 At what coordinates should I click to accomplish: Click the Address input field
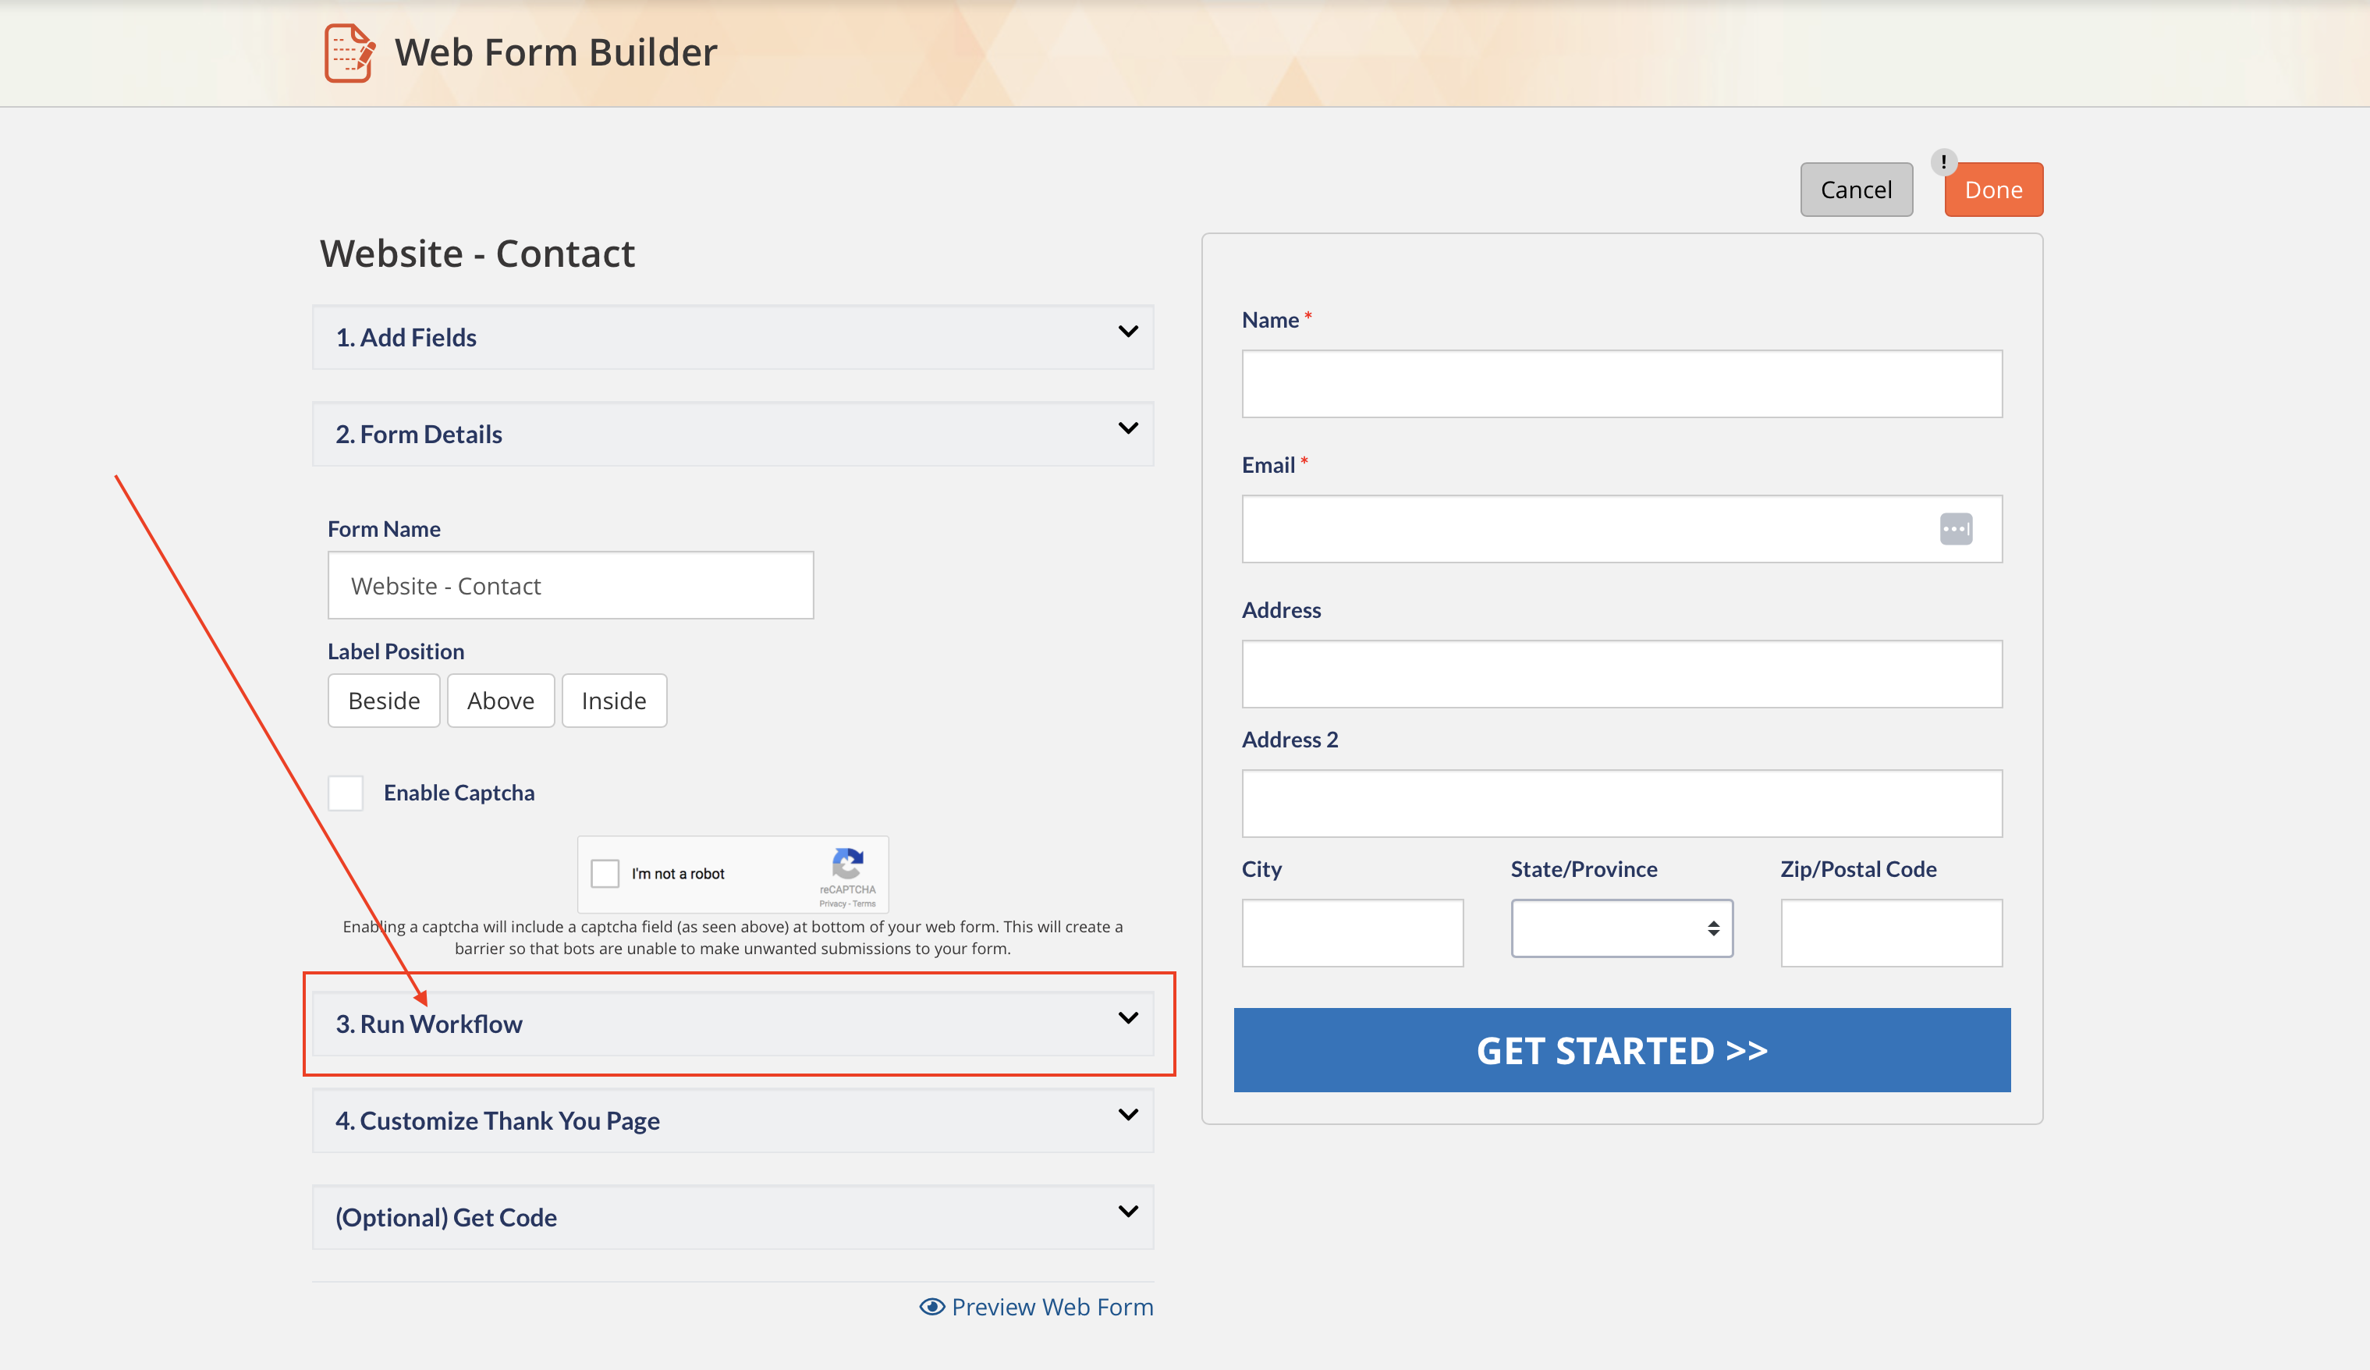tap(1621, 674)
